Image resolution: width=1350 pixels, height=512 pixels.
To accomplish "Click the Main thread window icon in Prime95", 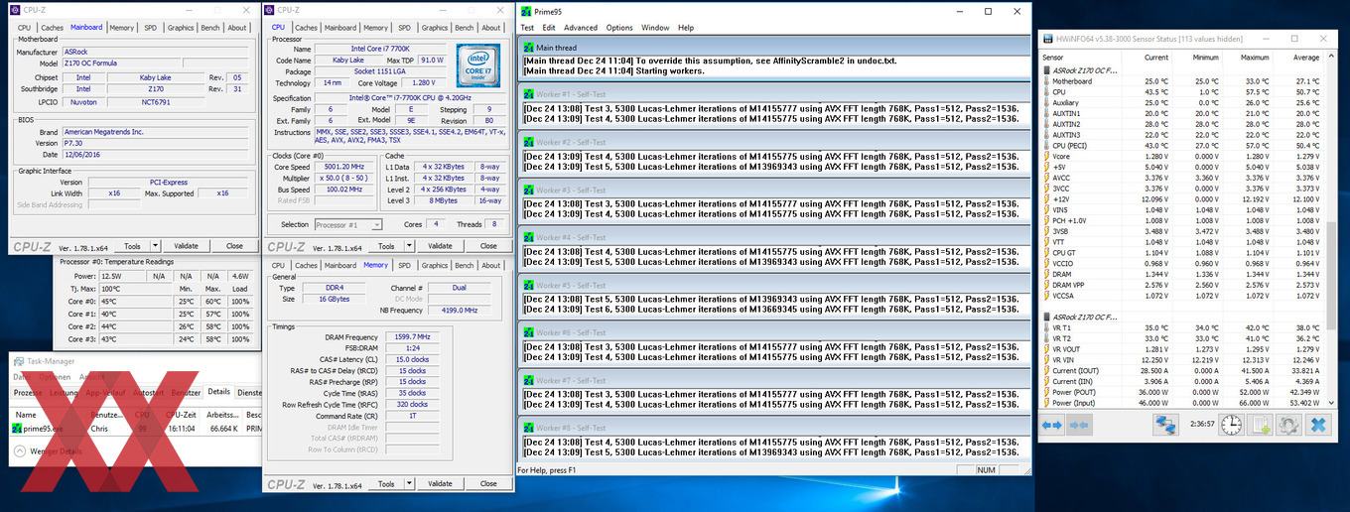I will point(529,48).
